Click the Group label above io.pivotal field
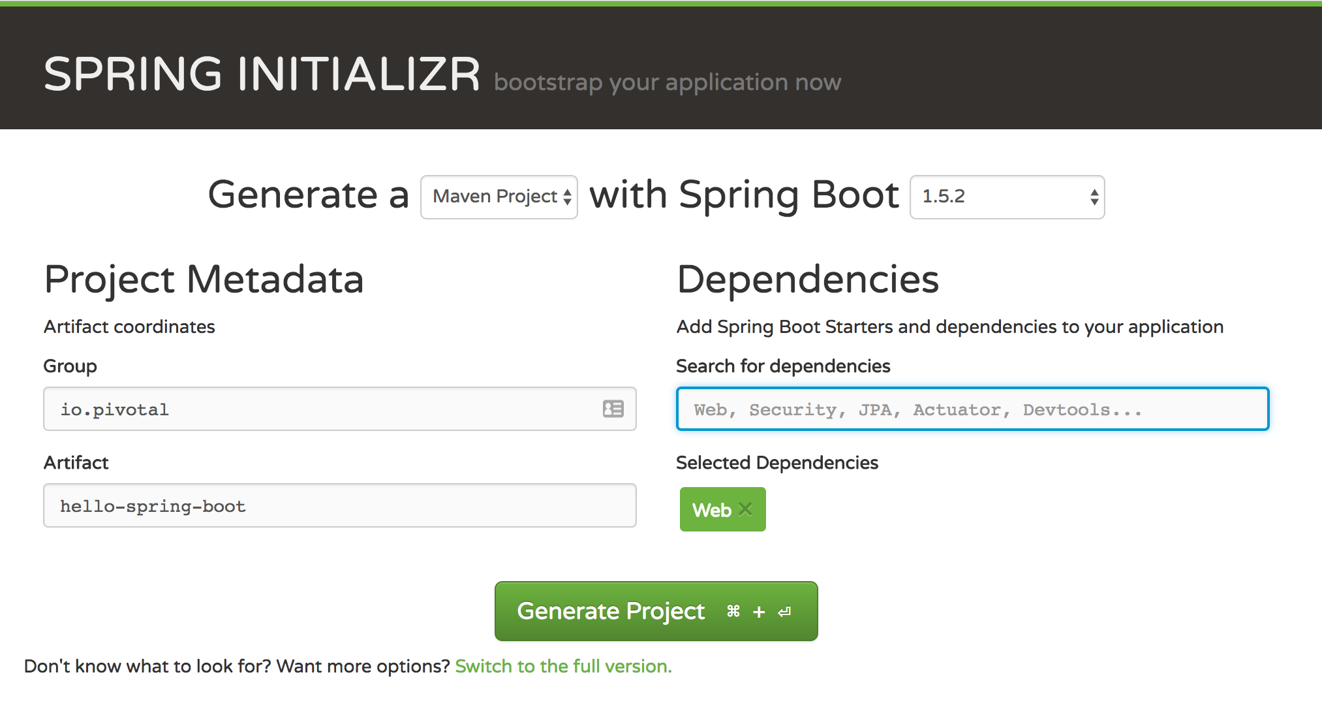1322x713 pixels. [70, 366]
